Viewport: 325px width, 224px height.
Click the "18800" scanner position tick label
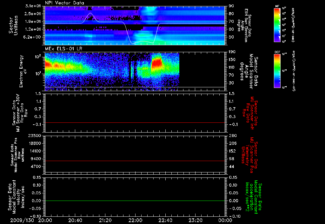[35, 143]
